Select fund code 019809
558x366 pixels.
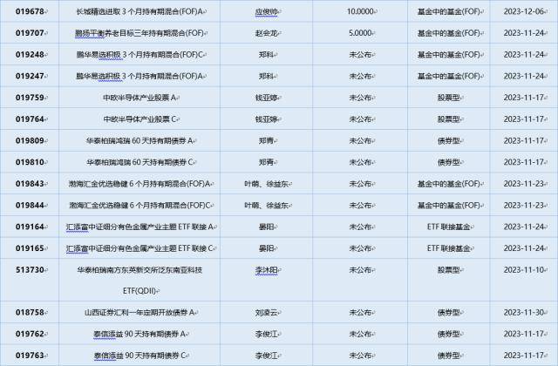[30, 140]
